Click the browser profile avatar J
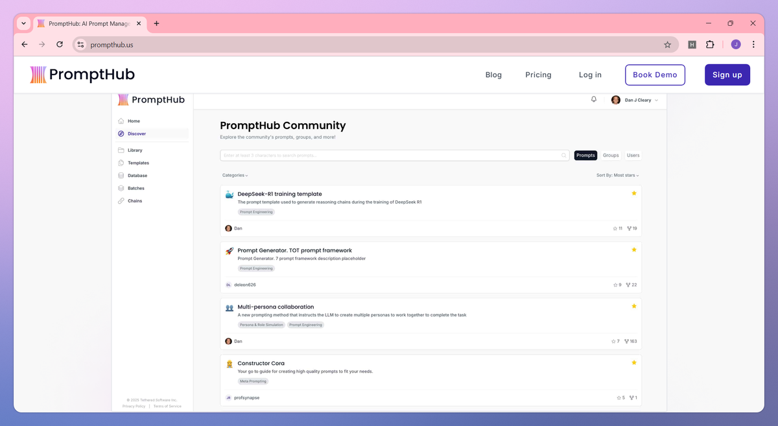The height and width of the screenshot is (426, 778). coord(736,45)
